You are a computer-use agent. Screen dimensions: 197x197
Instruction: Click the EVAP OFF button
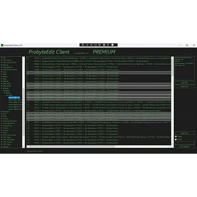click(184, 87)
